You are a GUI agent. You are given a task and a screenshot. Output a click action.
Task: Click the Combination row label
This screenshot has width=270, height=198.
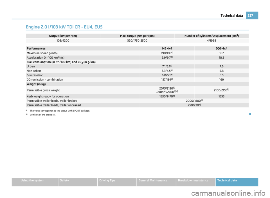point(35,75)
